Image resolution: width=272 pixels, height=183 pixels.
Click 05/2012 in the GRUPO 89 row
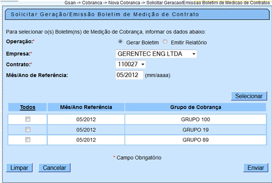pos(86,140)
